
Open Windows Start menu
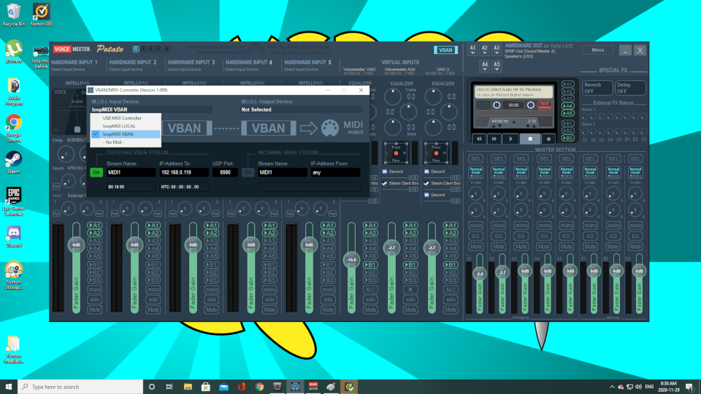coord(9,387)
